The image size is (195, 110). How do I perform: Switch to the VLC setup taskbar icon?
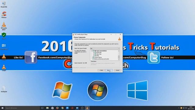[87, 108]
